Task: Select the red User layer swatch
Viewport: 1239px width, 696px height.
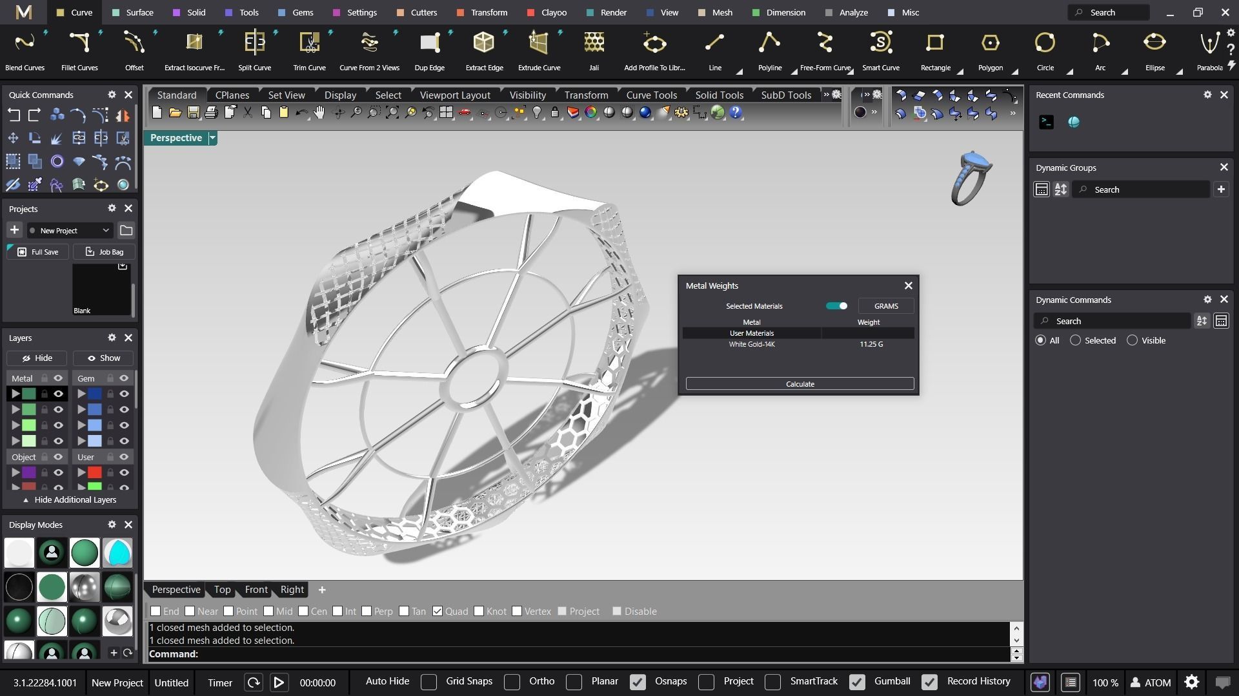Action: coord(95,472)
